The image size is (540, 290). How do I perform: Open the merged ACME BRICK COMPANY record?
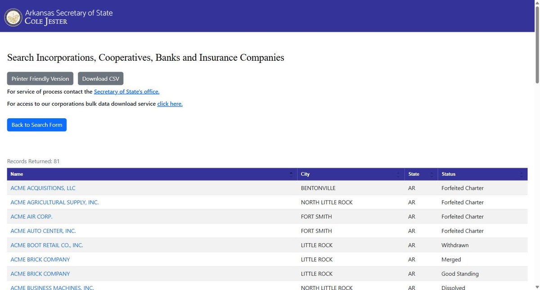click(40, 260)
